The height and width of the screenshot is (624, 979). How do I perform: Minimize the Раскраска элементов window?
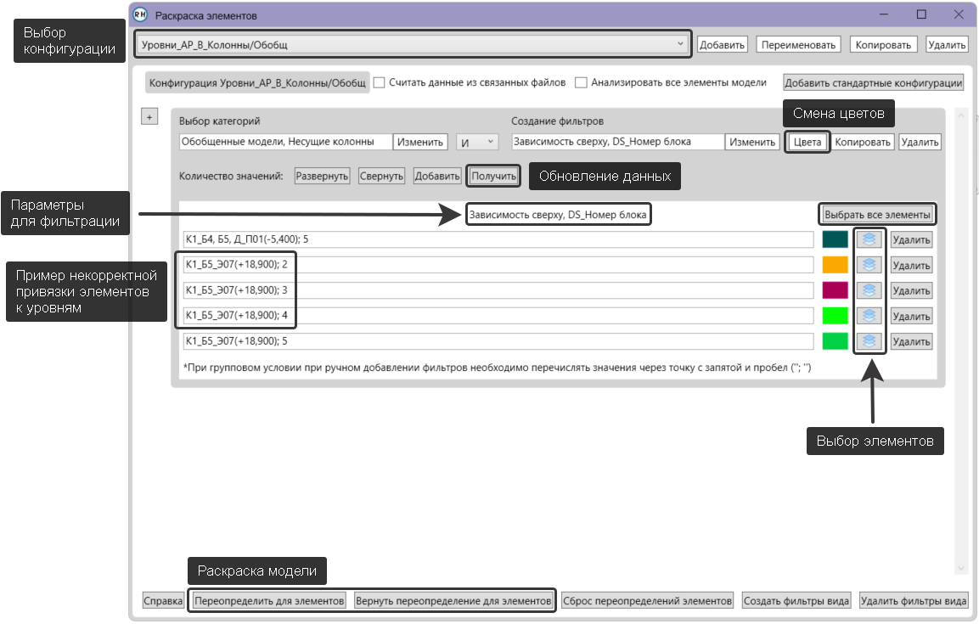[x=884, y=14]
